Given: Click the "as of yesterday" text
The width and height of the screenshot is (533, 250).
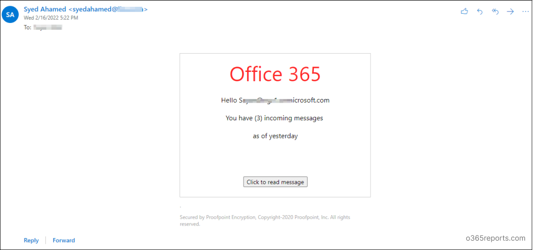Looking at the screenshot, I should pos(275,136).
